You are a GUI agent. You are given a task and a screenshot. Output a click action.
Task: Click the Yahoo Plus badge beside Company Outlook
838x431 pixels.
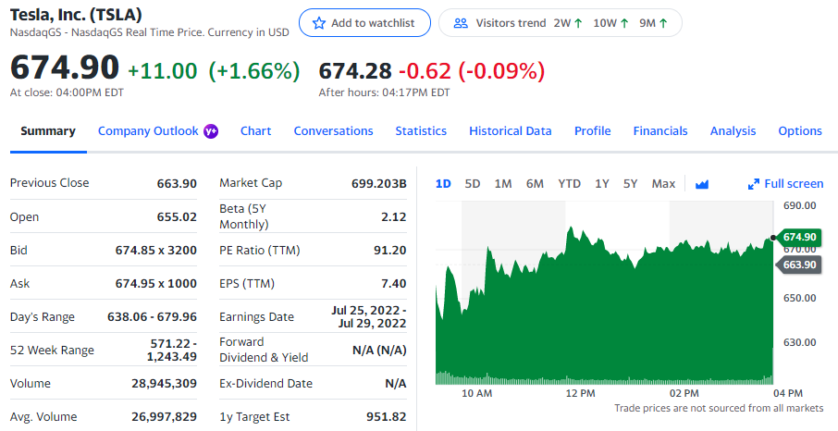[211, 131]
